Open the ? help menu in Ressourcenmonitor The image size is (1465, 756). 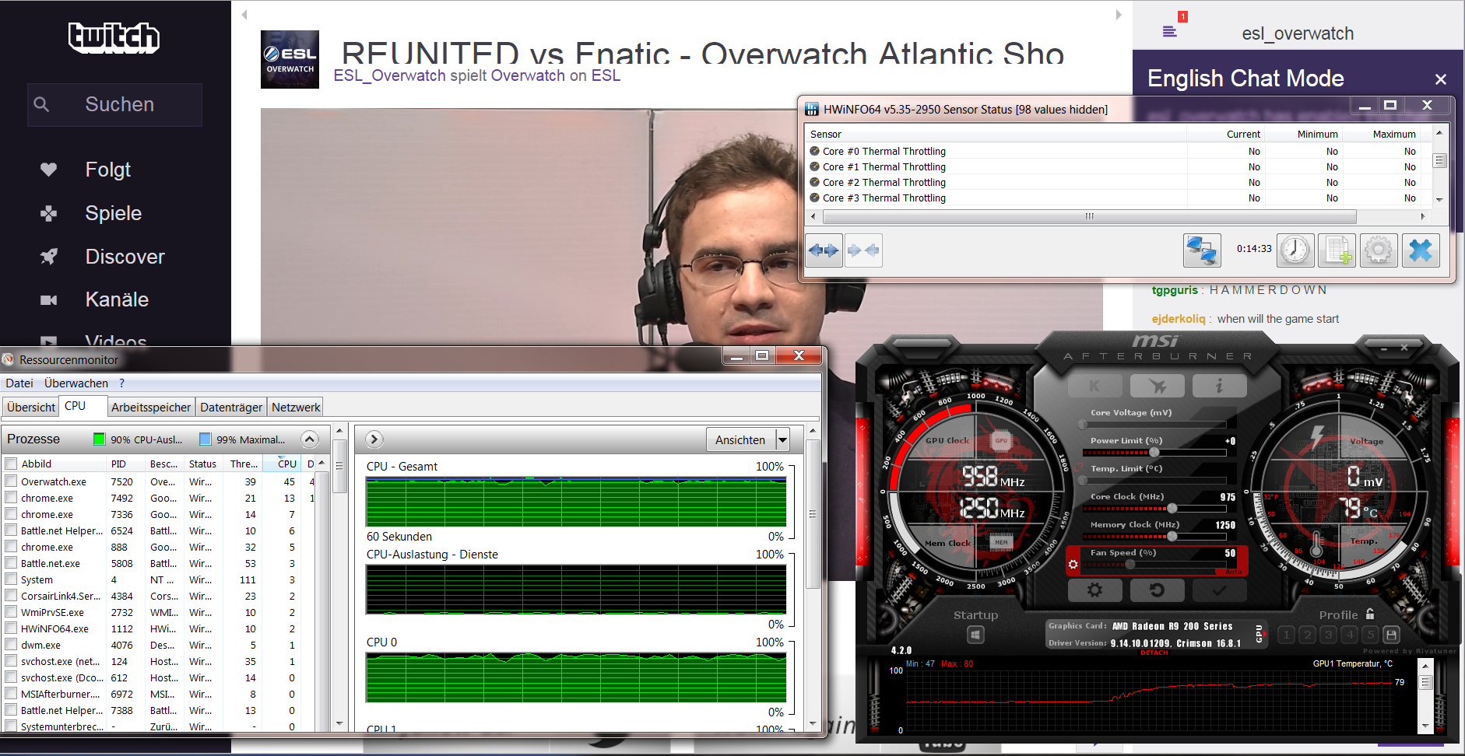(x=122, y=383)
